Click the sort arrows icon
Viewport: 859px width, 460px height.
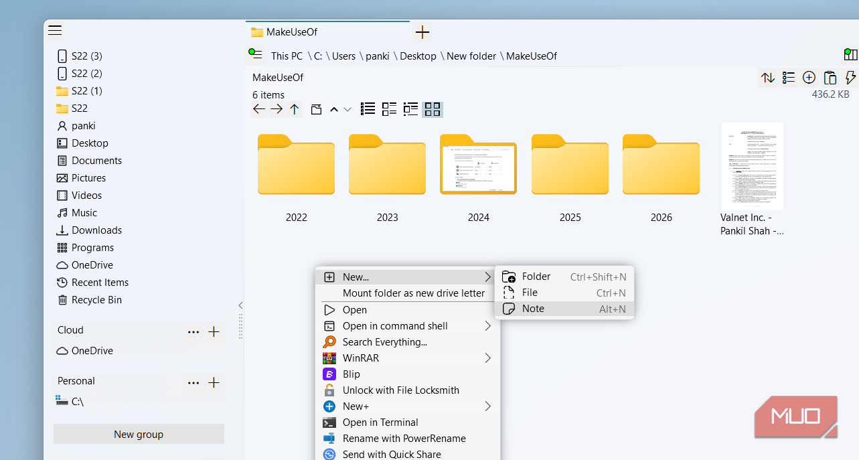(768, 78)
